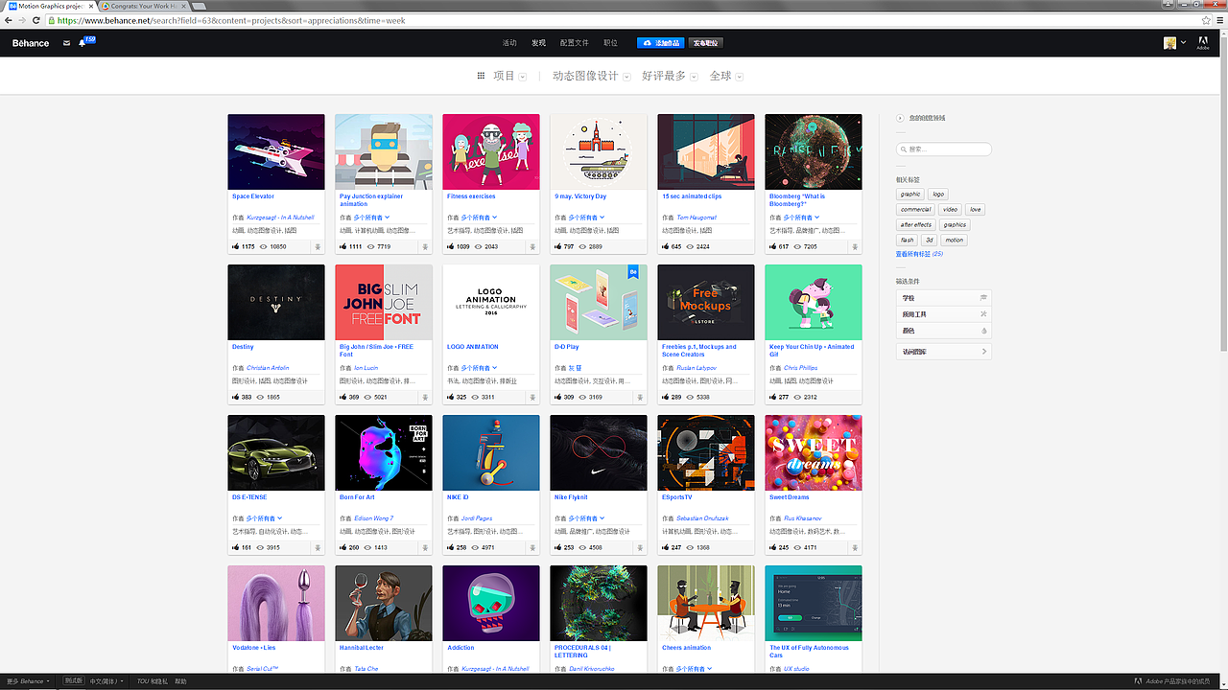Open the 帮助 footer link

(180, 681)
